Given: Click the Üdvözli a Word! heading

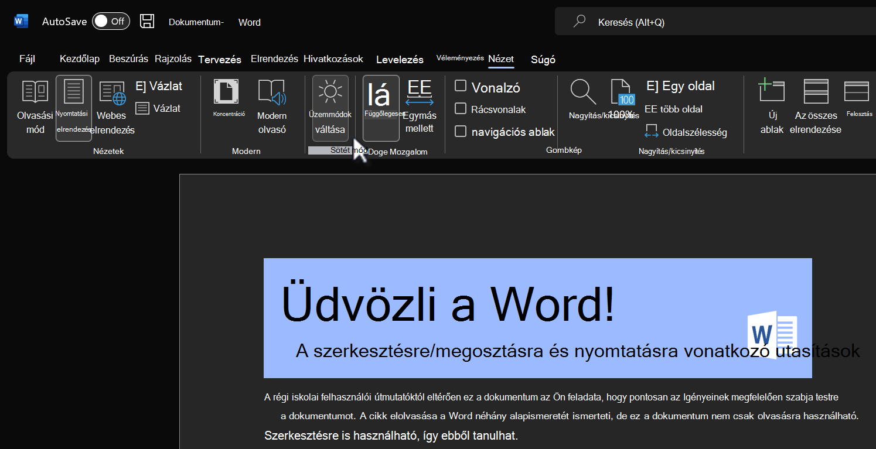Looking at the screenshot, I should click(448, 303).
